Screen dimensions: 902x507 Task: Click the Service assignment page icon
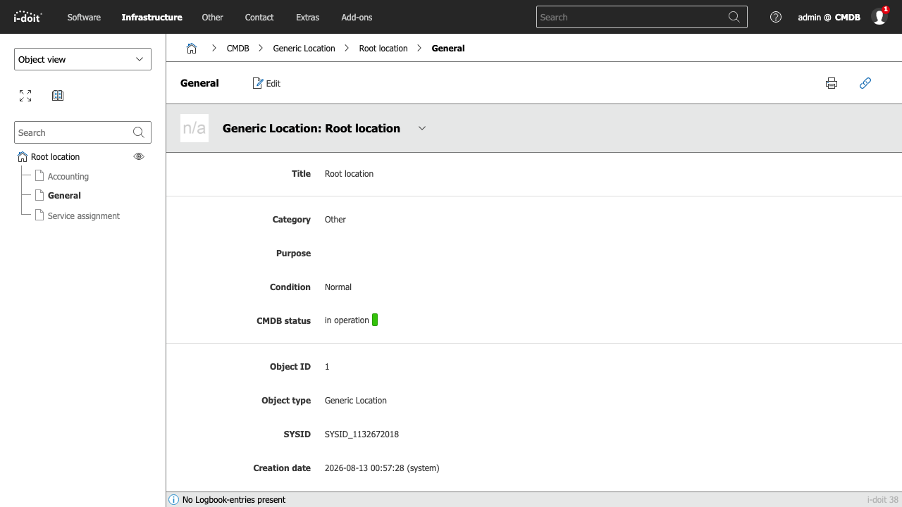click(x=39, y=215)
